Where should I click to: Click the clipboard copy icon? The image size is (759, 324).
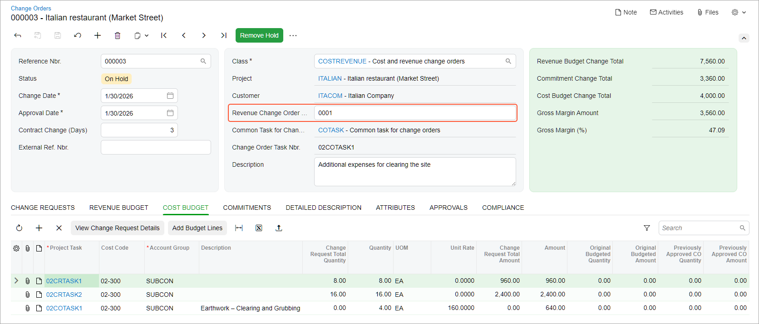tap(138, 35)
